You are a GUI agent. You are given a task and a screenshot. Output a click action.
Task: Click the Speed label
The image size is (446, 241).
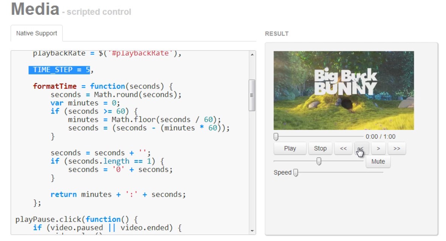click(283, 173)
